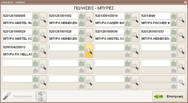Open keyboard beside the focused empty barcode field
The image size is (188, 103).
click(x=81, y=47)
